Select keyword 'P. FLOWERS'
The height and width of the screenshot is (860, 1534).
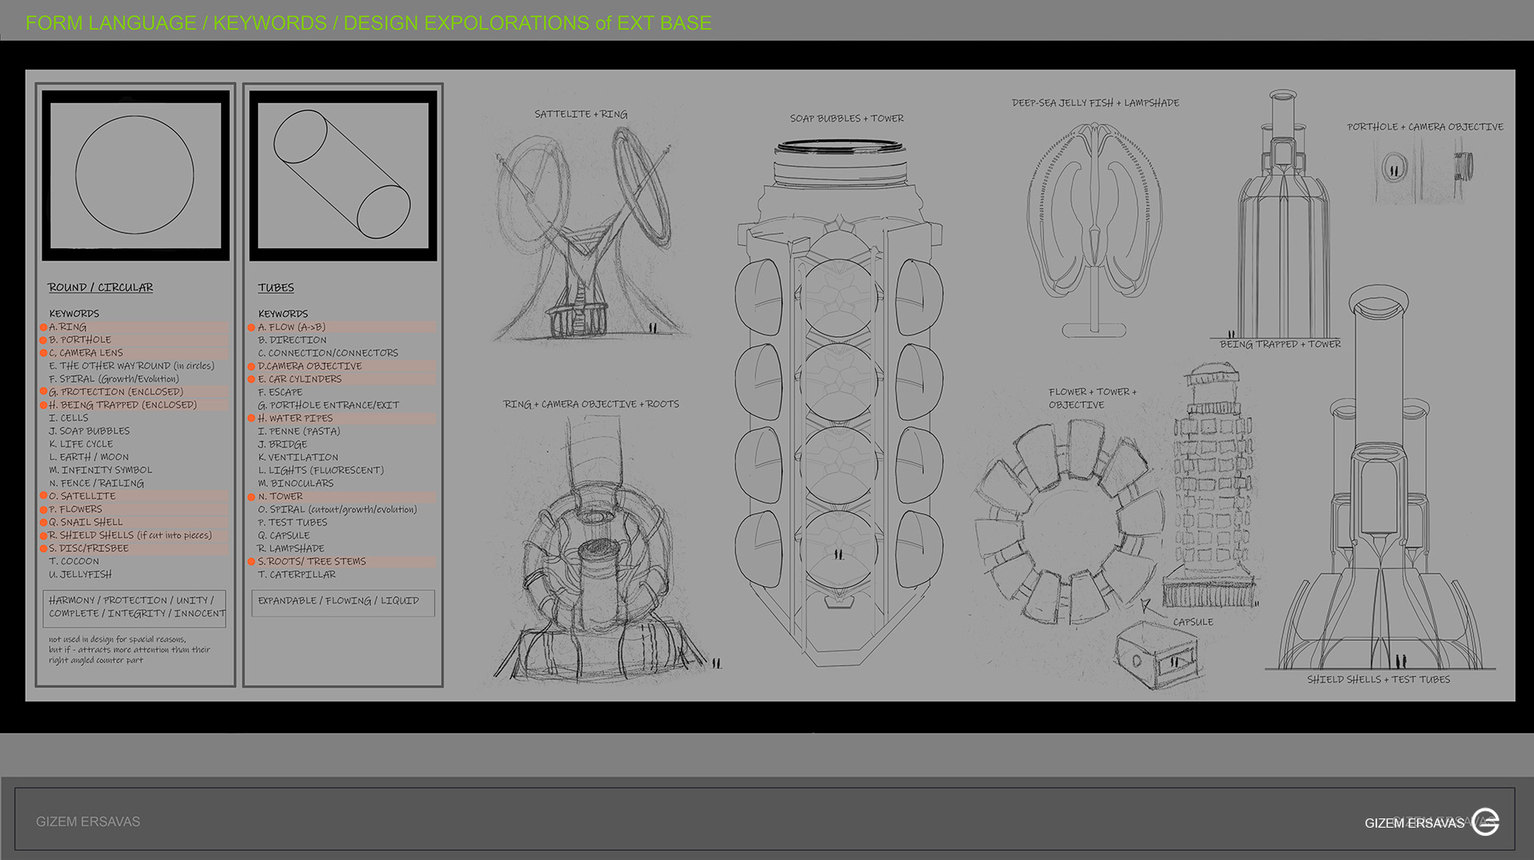point(76,510)
